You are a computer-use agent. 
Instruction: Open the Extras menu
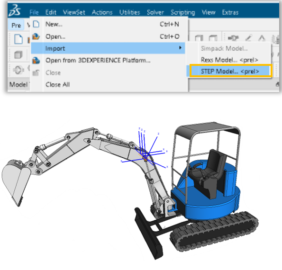pyautogui.click(x=230, y=12)
